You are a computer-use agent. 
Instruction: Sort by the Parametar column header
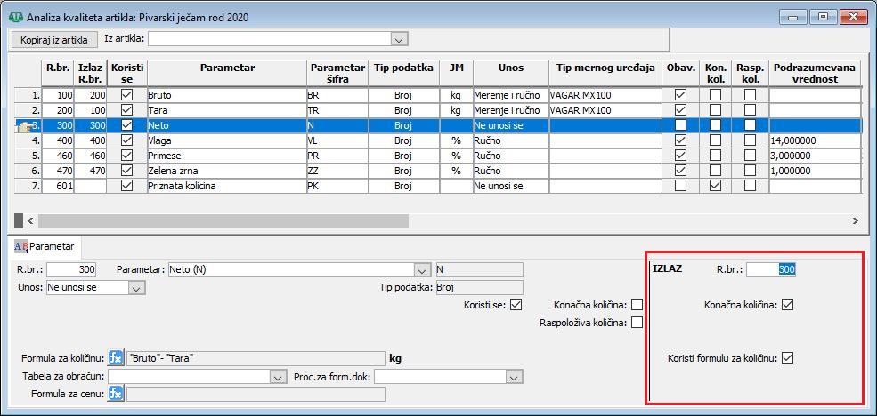click(227, 68)
